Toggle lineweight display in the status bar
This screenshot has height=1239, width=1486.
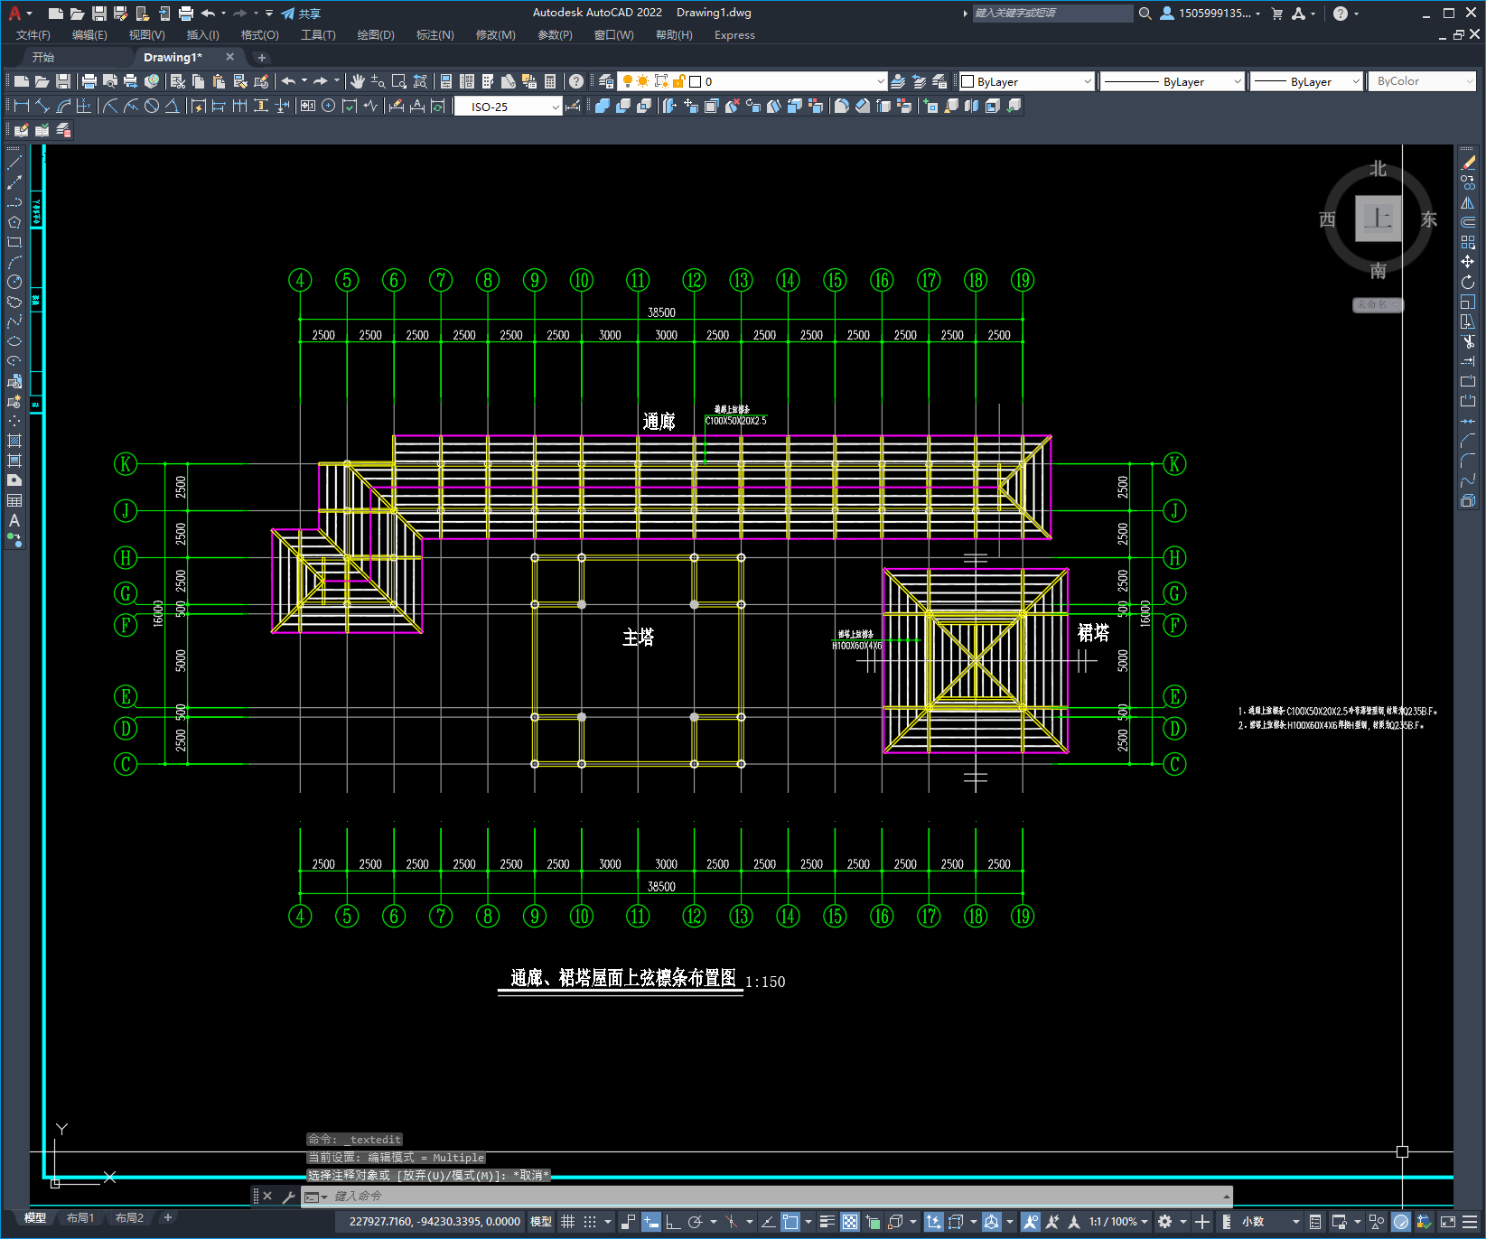coord(827,1222)
